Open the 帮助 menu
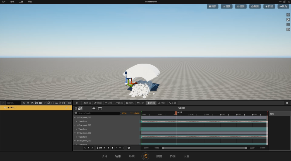Image resolution: width=291 pixels, height=161 pixels. click(30, 2)
